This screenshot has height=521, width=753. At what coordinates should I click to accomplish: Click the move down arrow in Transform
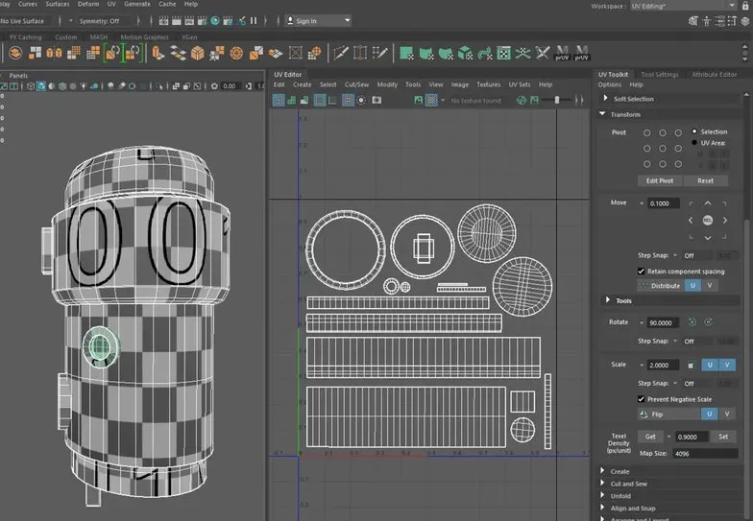pos(707,238)
